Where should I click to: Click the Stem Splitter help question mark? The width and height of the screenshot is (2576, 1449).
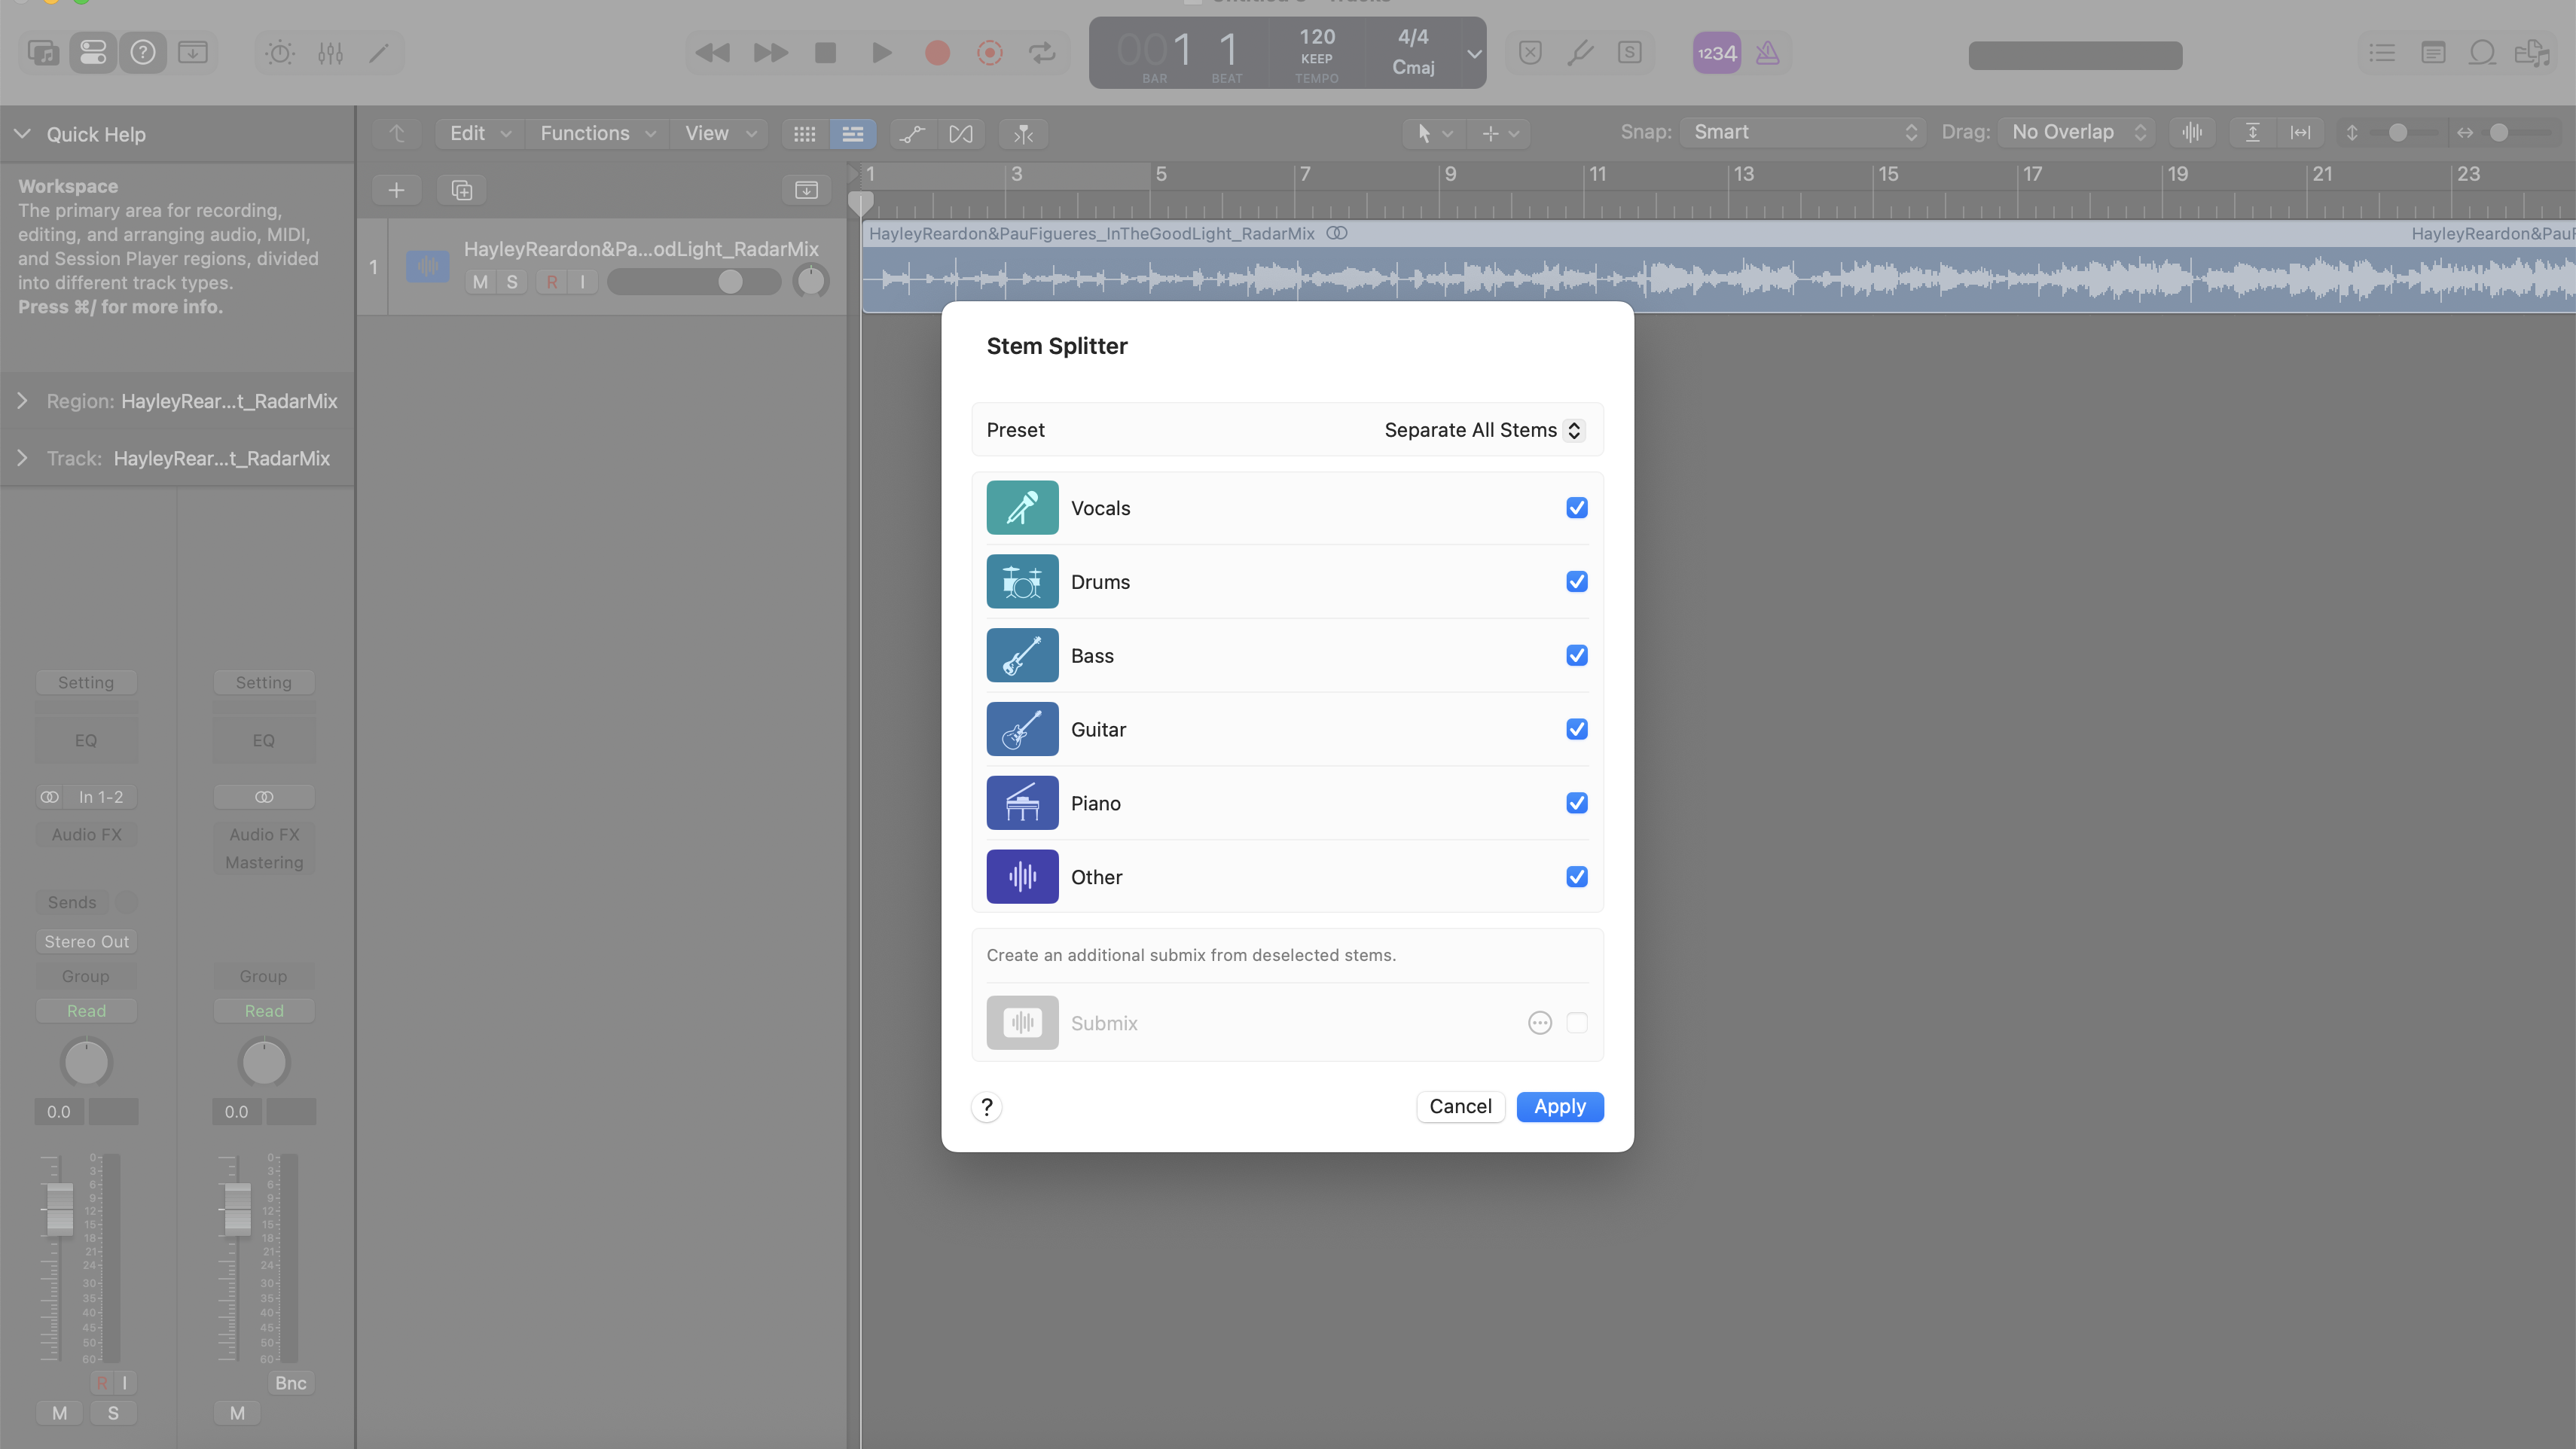coord(986,1107)
